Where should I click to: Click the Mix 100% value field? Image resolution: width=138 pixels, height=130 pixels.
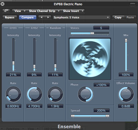(126, 75)
